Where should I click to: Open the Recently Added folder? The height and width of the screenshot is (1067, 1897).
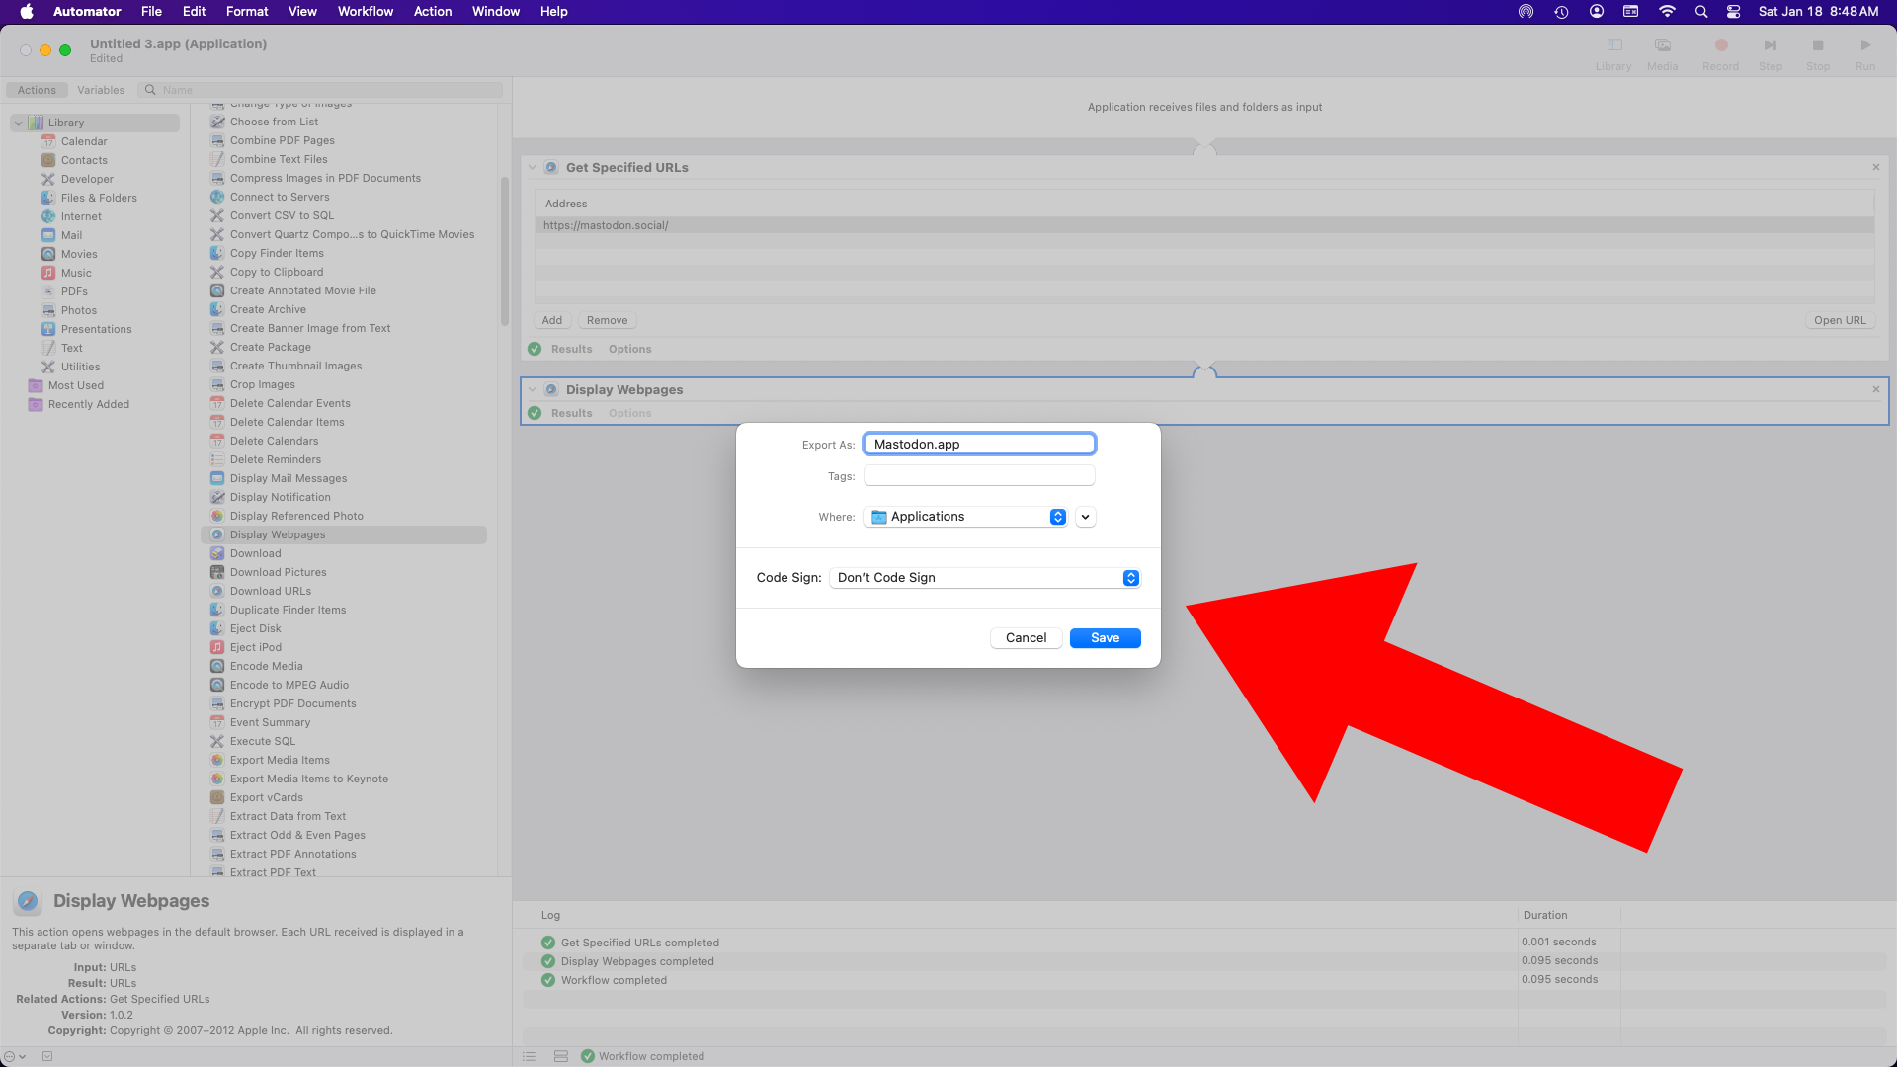click(x=89, y=404)
